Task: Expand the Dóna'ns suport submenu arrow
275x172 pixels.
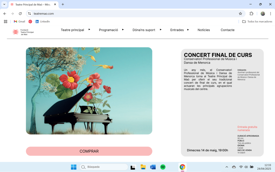Action: 161,30
